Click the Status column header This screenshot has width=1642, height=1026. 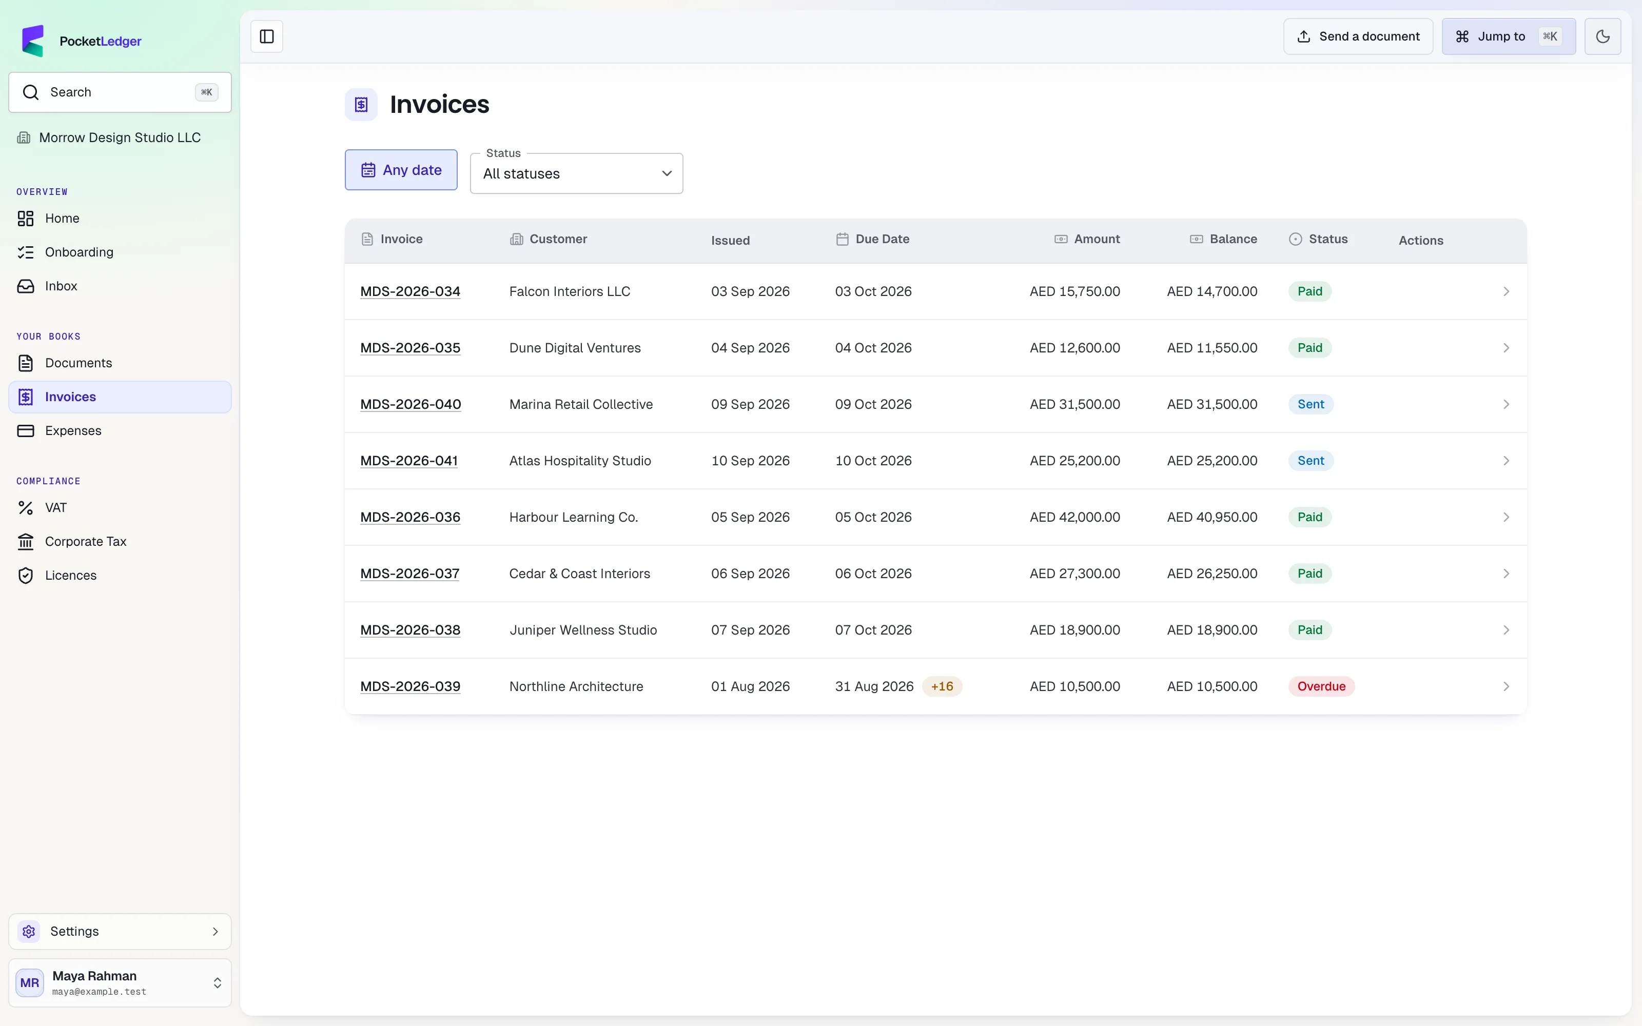coord(1318,239)
